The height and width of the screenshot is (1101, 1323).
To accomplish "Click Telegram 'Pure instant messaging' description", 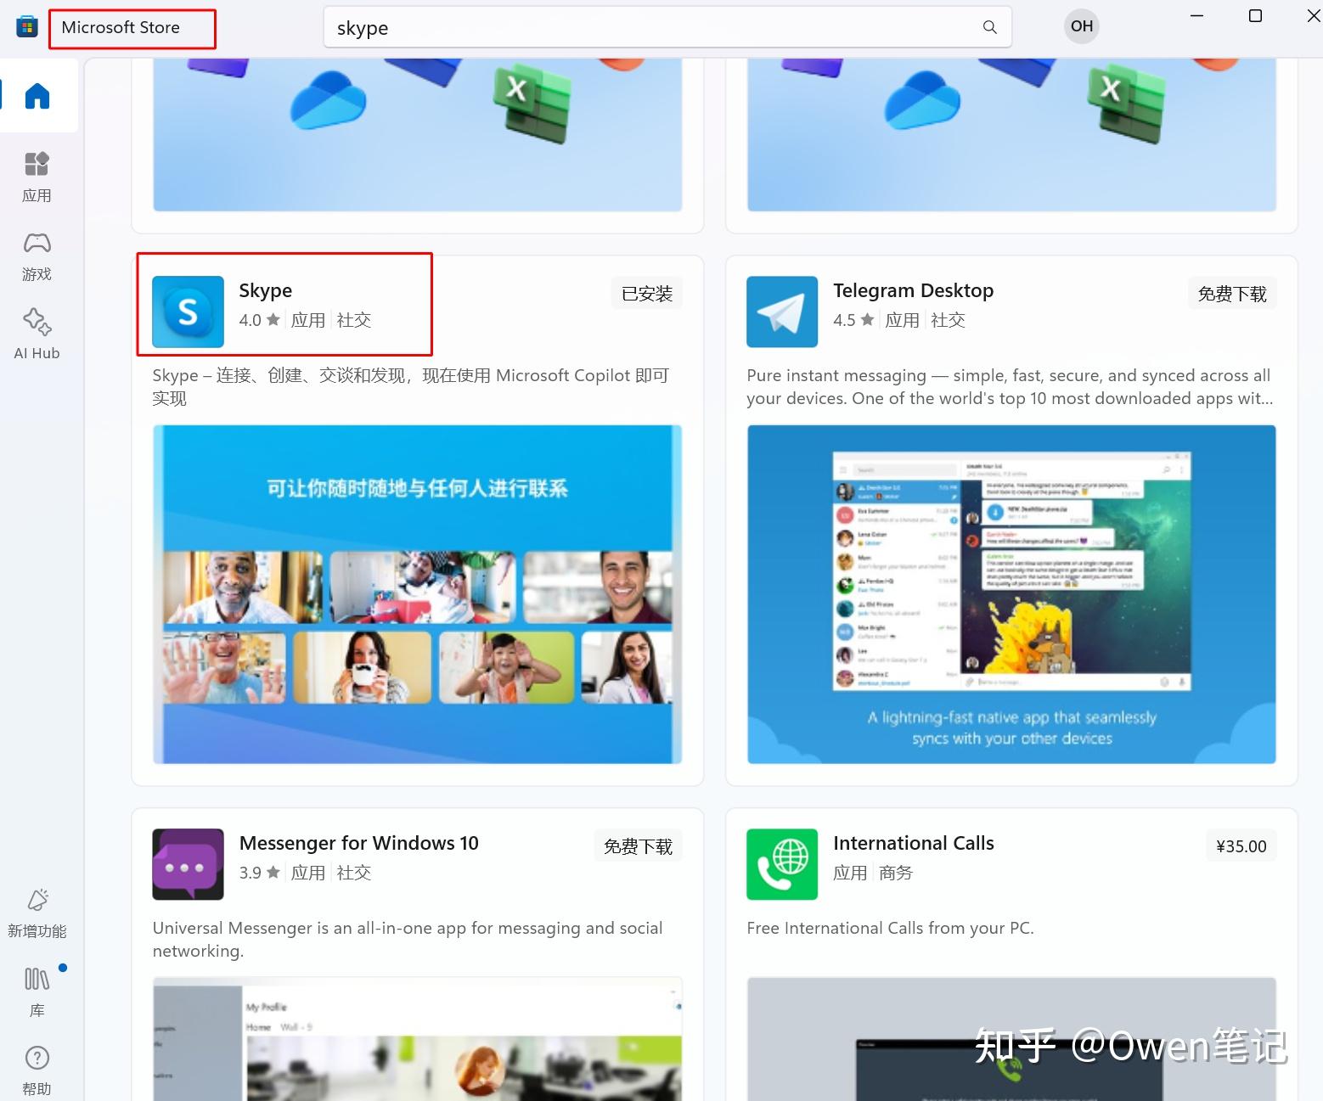I will (1010, 386).
